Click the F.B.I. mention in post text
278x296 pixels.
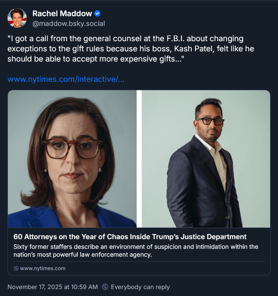[176, 39]
